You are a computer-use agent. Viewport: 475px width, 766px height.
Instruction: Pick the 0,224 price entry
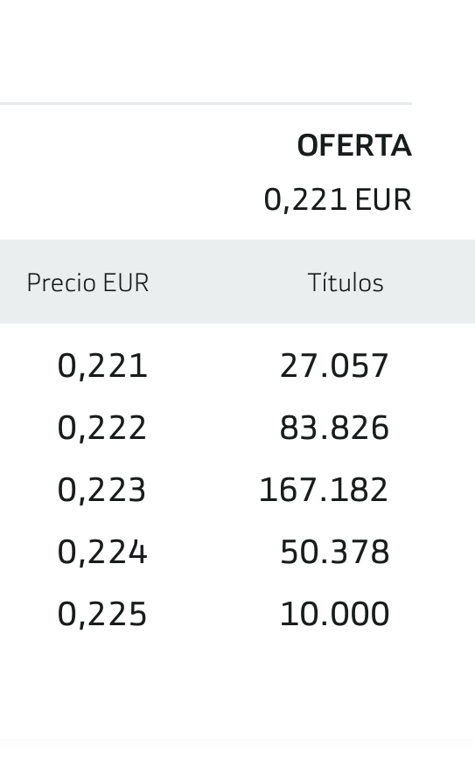pyautogui.click(x=102, y=552)
